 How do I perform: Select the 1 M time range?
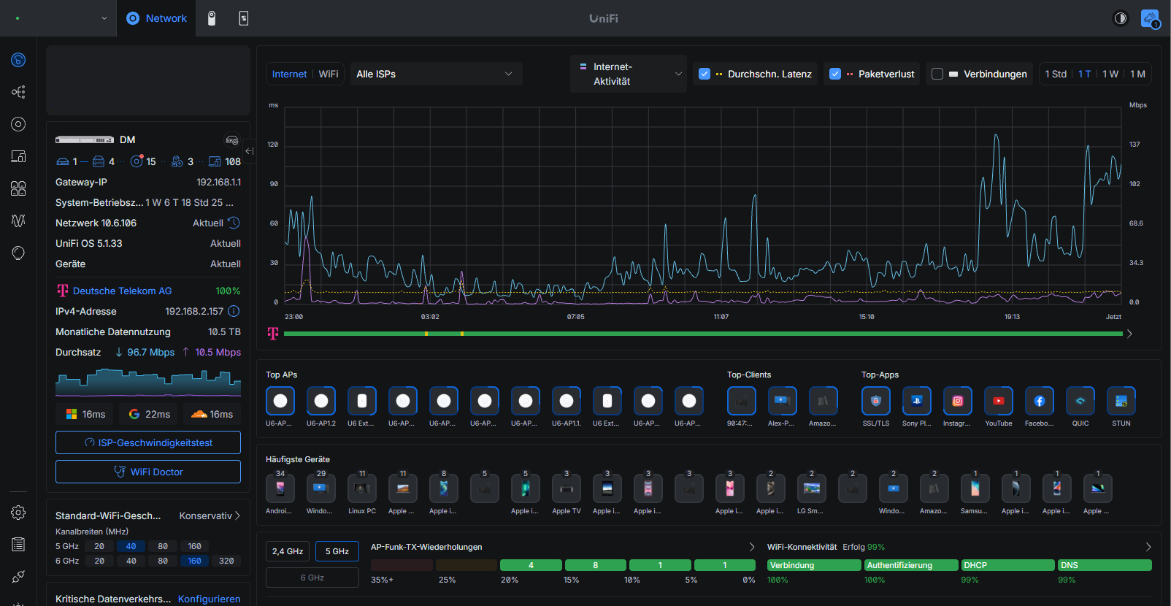[x=1137, y=74]
